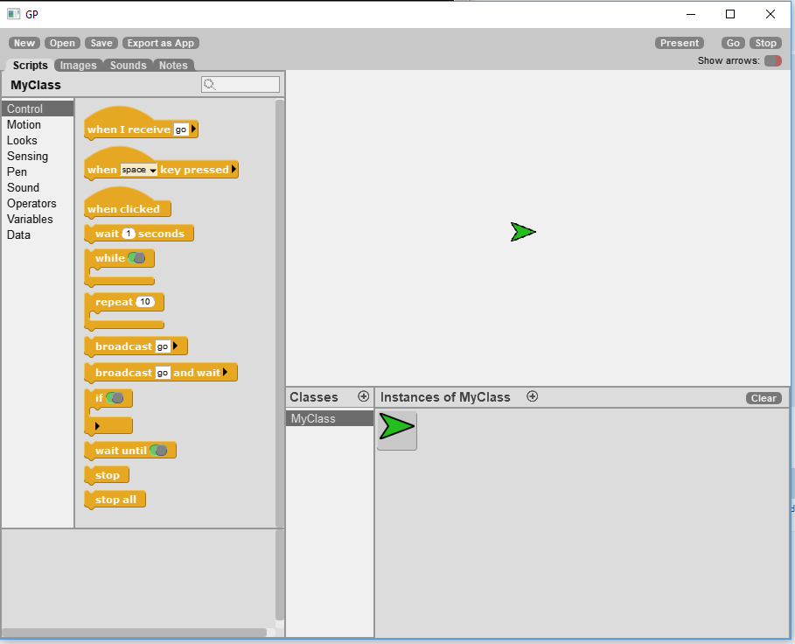This screenshot has width=795, height=644.
Task: Click the scripts area horizontal scrollbar
Action: [135, 633]
